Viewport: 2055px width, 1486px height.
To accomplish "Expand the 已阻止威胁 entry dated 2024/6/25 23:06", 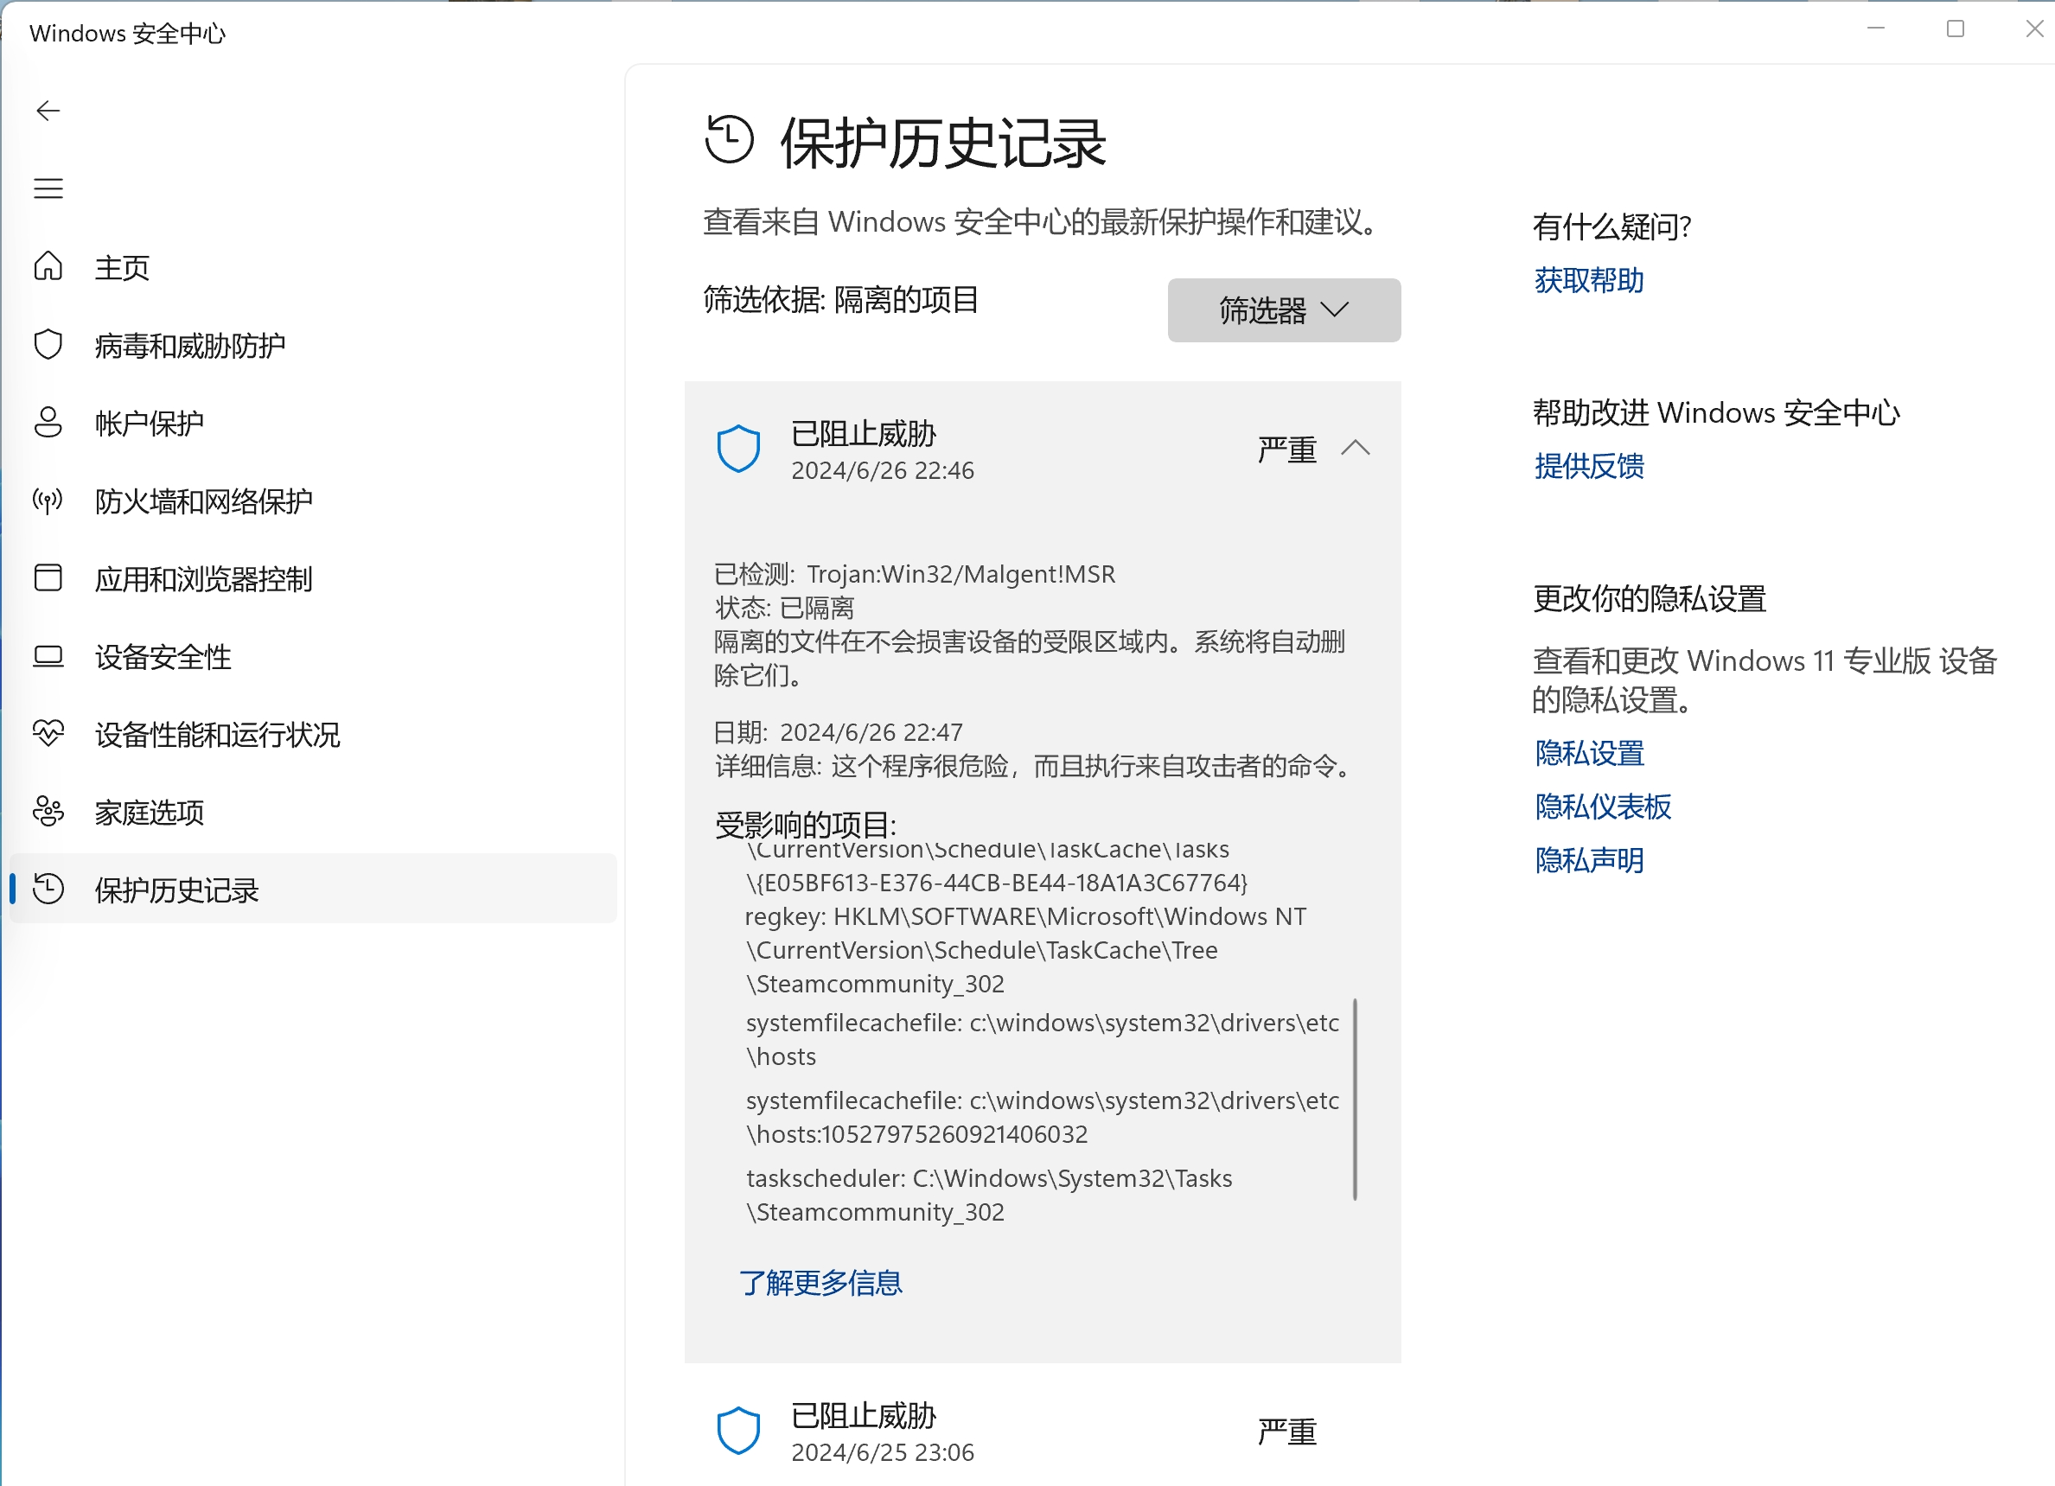I will [x=1043, y=1432].
